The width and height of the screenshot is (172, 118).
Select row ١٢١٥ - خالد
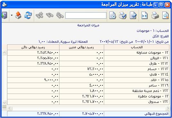88,80
